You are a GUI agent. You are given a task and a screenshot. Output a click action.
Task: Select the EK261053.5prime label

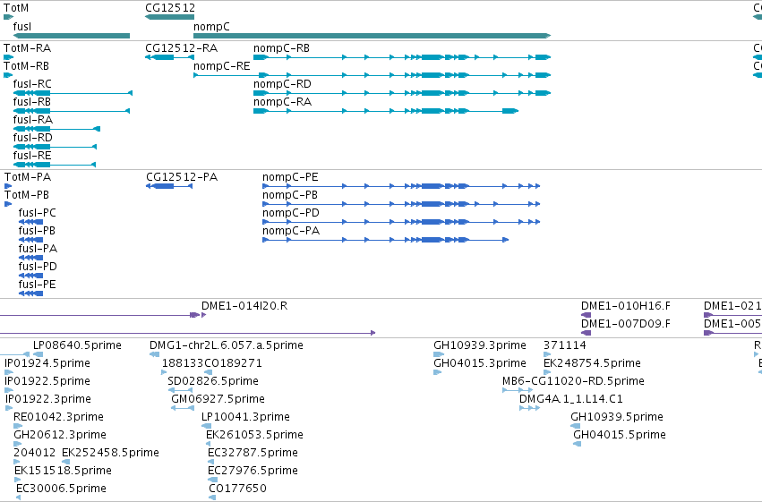tap(254, 436)
